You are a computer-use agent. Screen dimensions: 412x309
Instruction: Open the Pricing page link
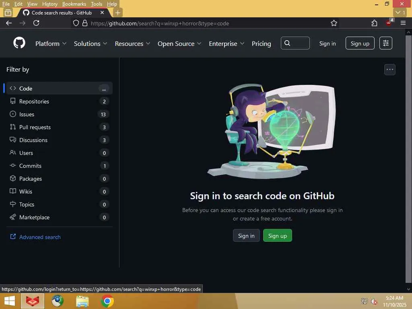261,43
